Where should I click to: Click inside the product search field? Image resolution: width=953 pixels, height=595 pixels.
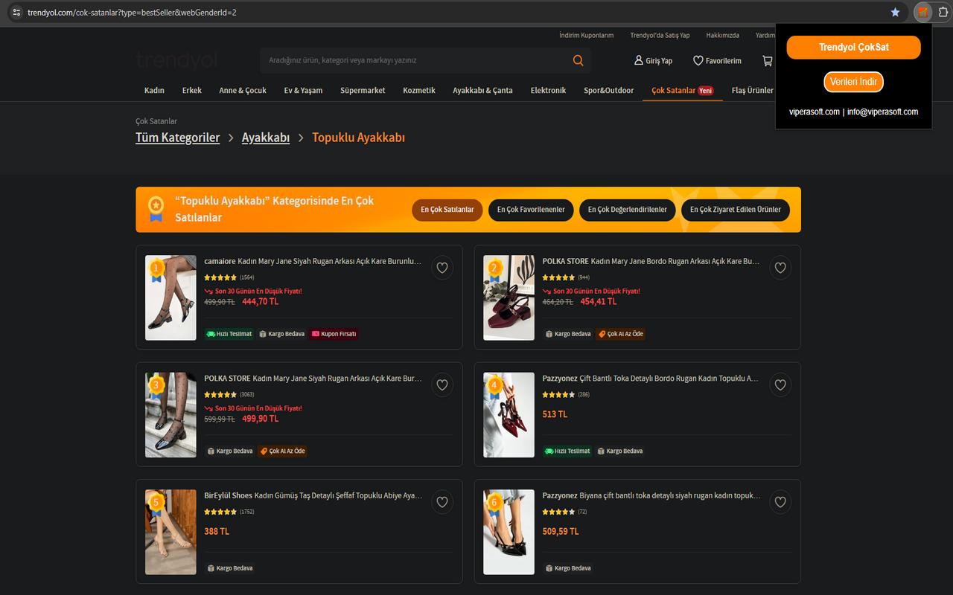coord(409,60)
